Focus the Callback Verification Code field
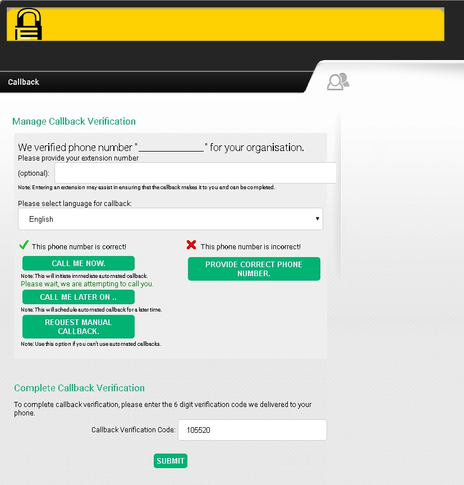The image size is (464, 485). click(x=252, y=430)
